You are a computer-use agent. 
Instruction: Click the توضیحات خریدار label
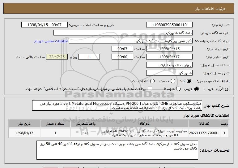coord(215,150)
